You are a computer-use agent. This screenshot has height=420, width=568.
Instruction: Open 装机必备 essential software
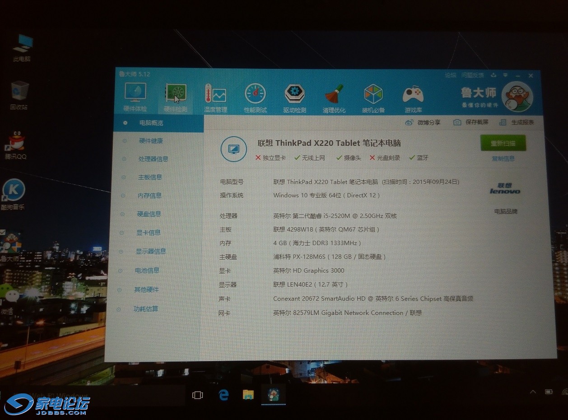[x=373, y=98]
